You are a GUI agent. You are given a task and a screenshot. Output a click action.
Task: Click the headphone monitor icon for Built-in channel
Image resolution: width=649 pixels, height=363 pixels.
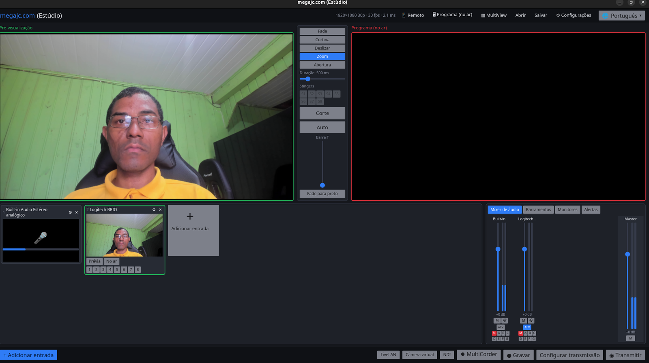[x=505, y=320]
